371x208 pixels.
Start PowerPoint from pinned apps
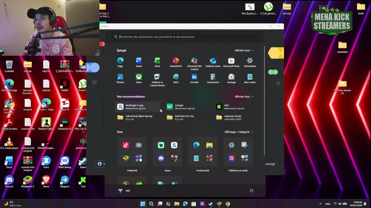click(x=176, y=62)
